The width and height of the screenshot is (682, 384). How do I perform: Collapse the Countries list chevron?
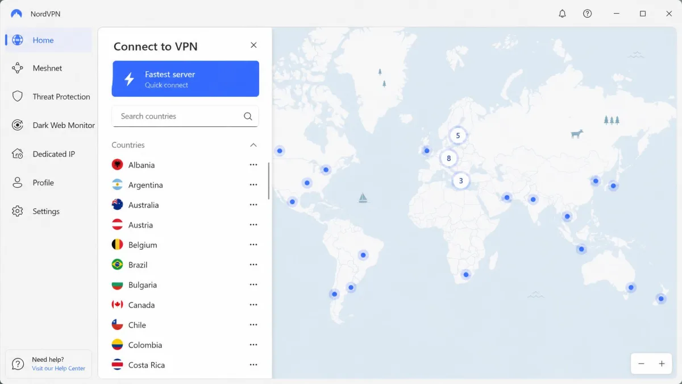253,145
